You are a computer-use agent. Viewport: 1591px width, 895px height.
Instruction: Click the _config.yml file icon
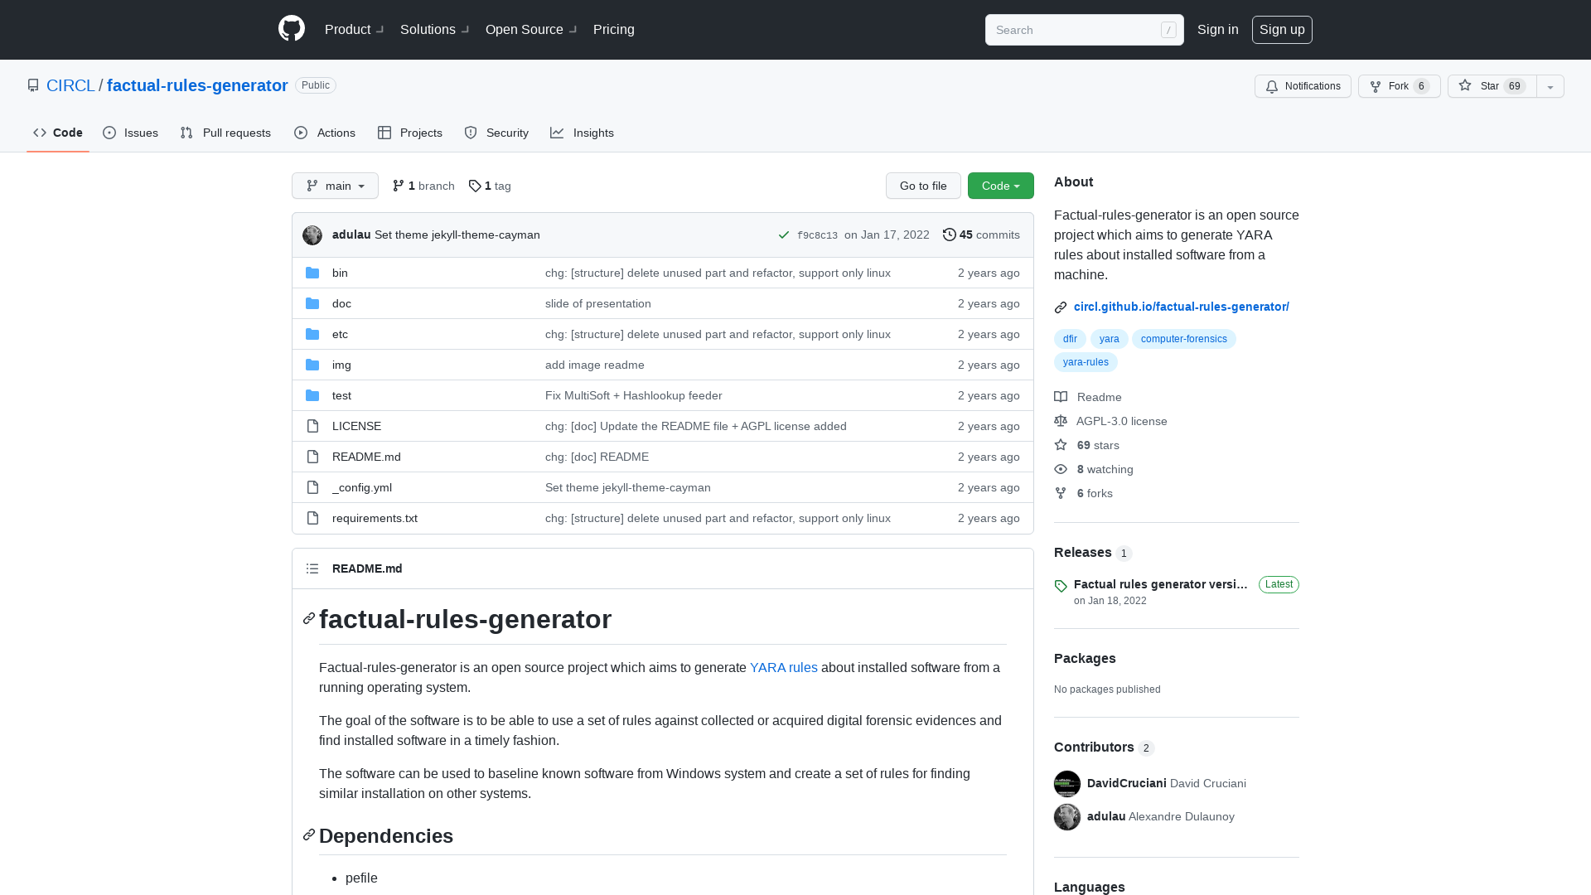(x=312, y=487)
